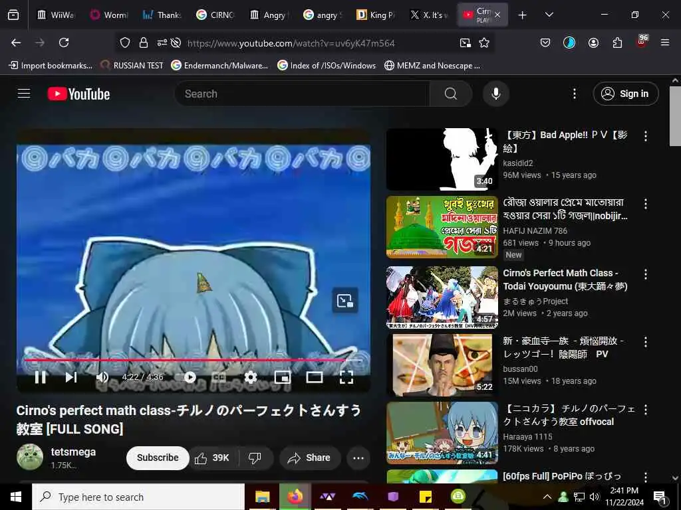Image resolution: width=681 pixels, height=510 pixels.
Task: Focus the YouTube search field
Action: 303,94
